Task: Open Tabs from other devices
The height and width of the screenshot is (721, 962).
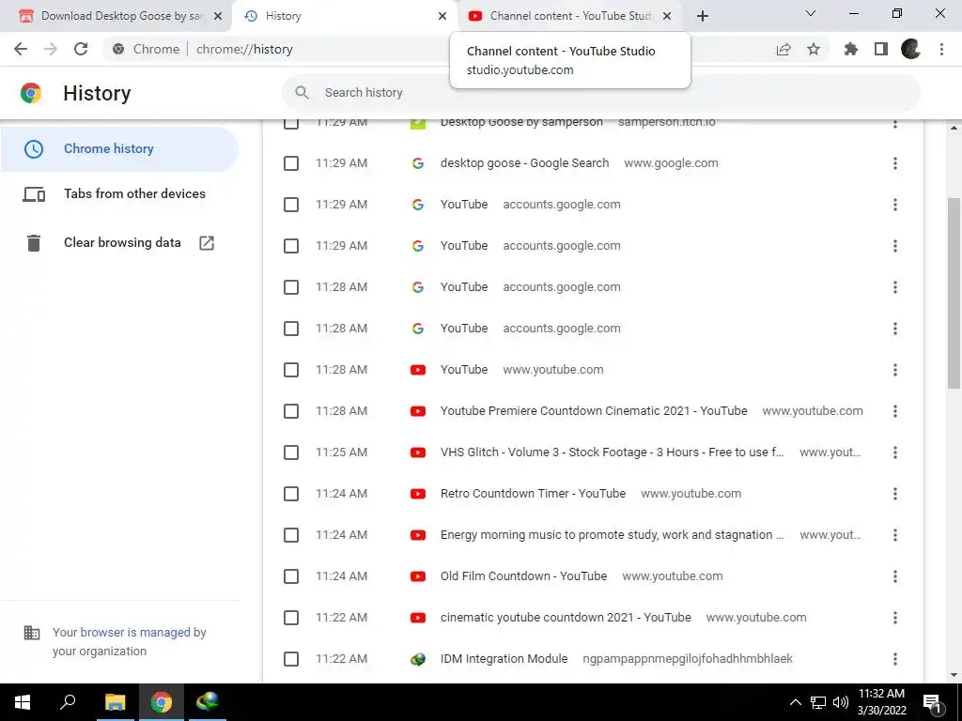Action: pos(119,193)
